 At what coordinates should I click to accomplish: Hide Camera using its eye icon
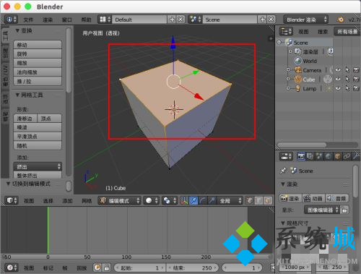[x=338, y=70]
